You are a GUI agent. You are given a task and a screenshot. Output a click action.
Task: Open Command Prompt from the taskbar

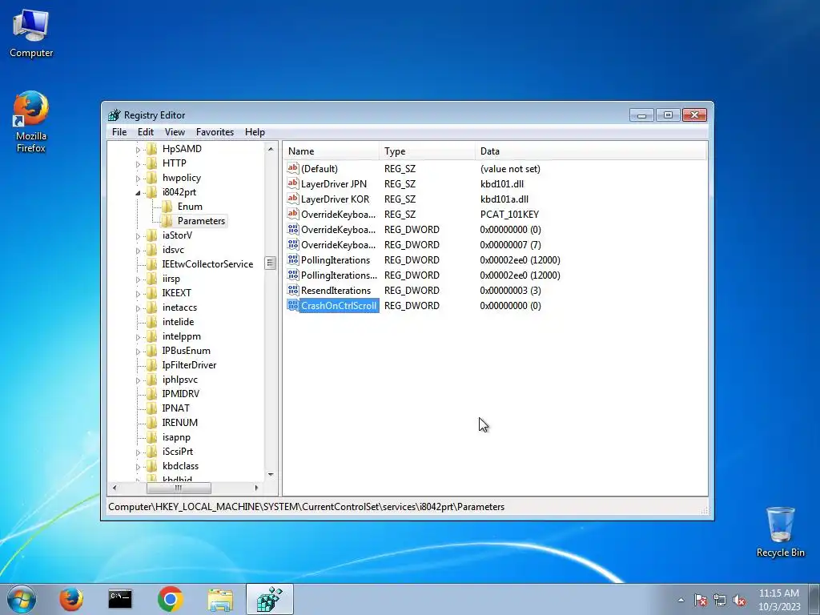click(120, 599)
